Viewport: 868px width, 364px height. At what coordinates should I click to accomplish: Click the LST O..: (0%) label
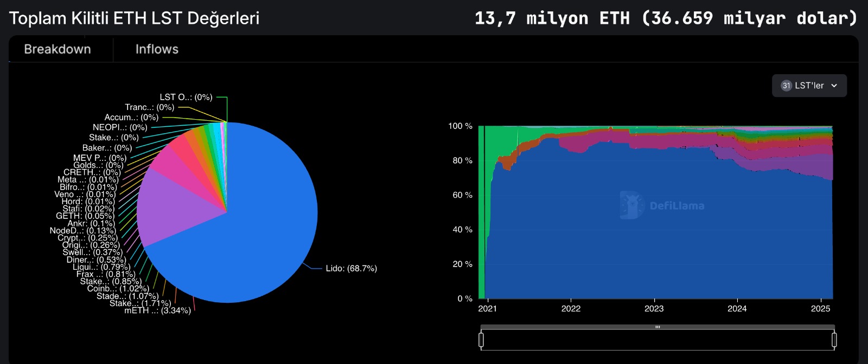(x=186, y=97)
